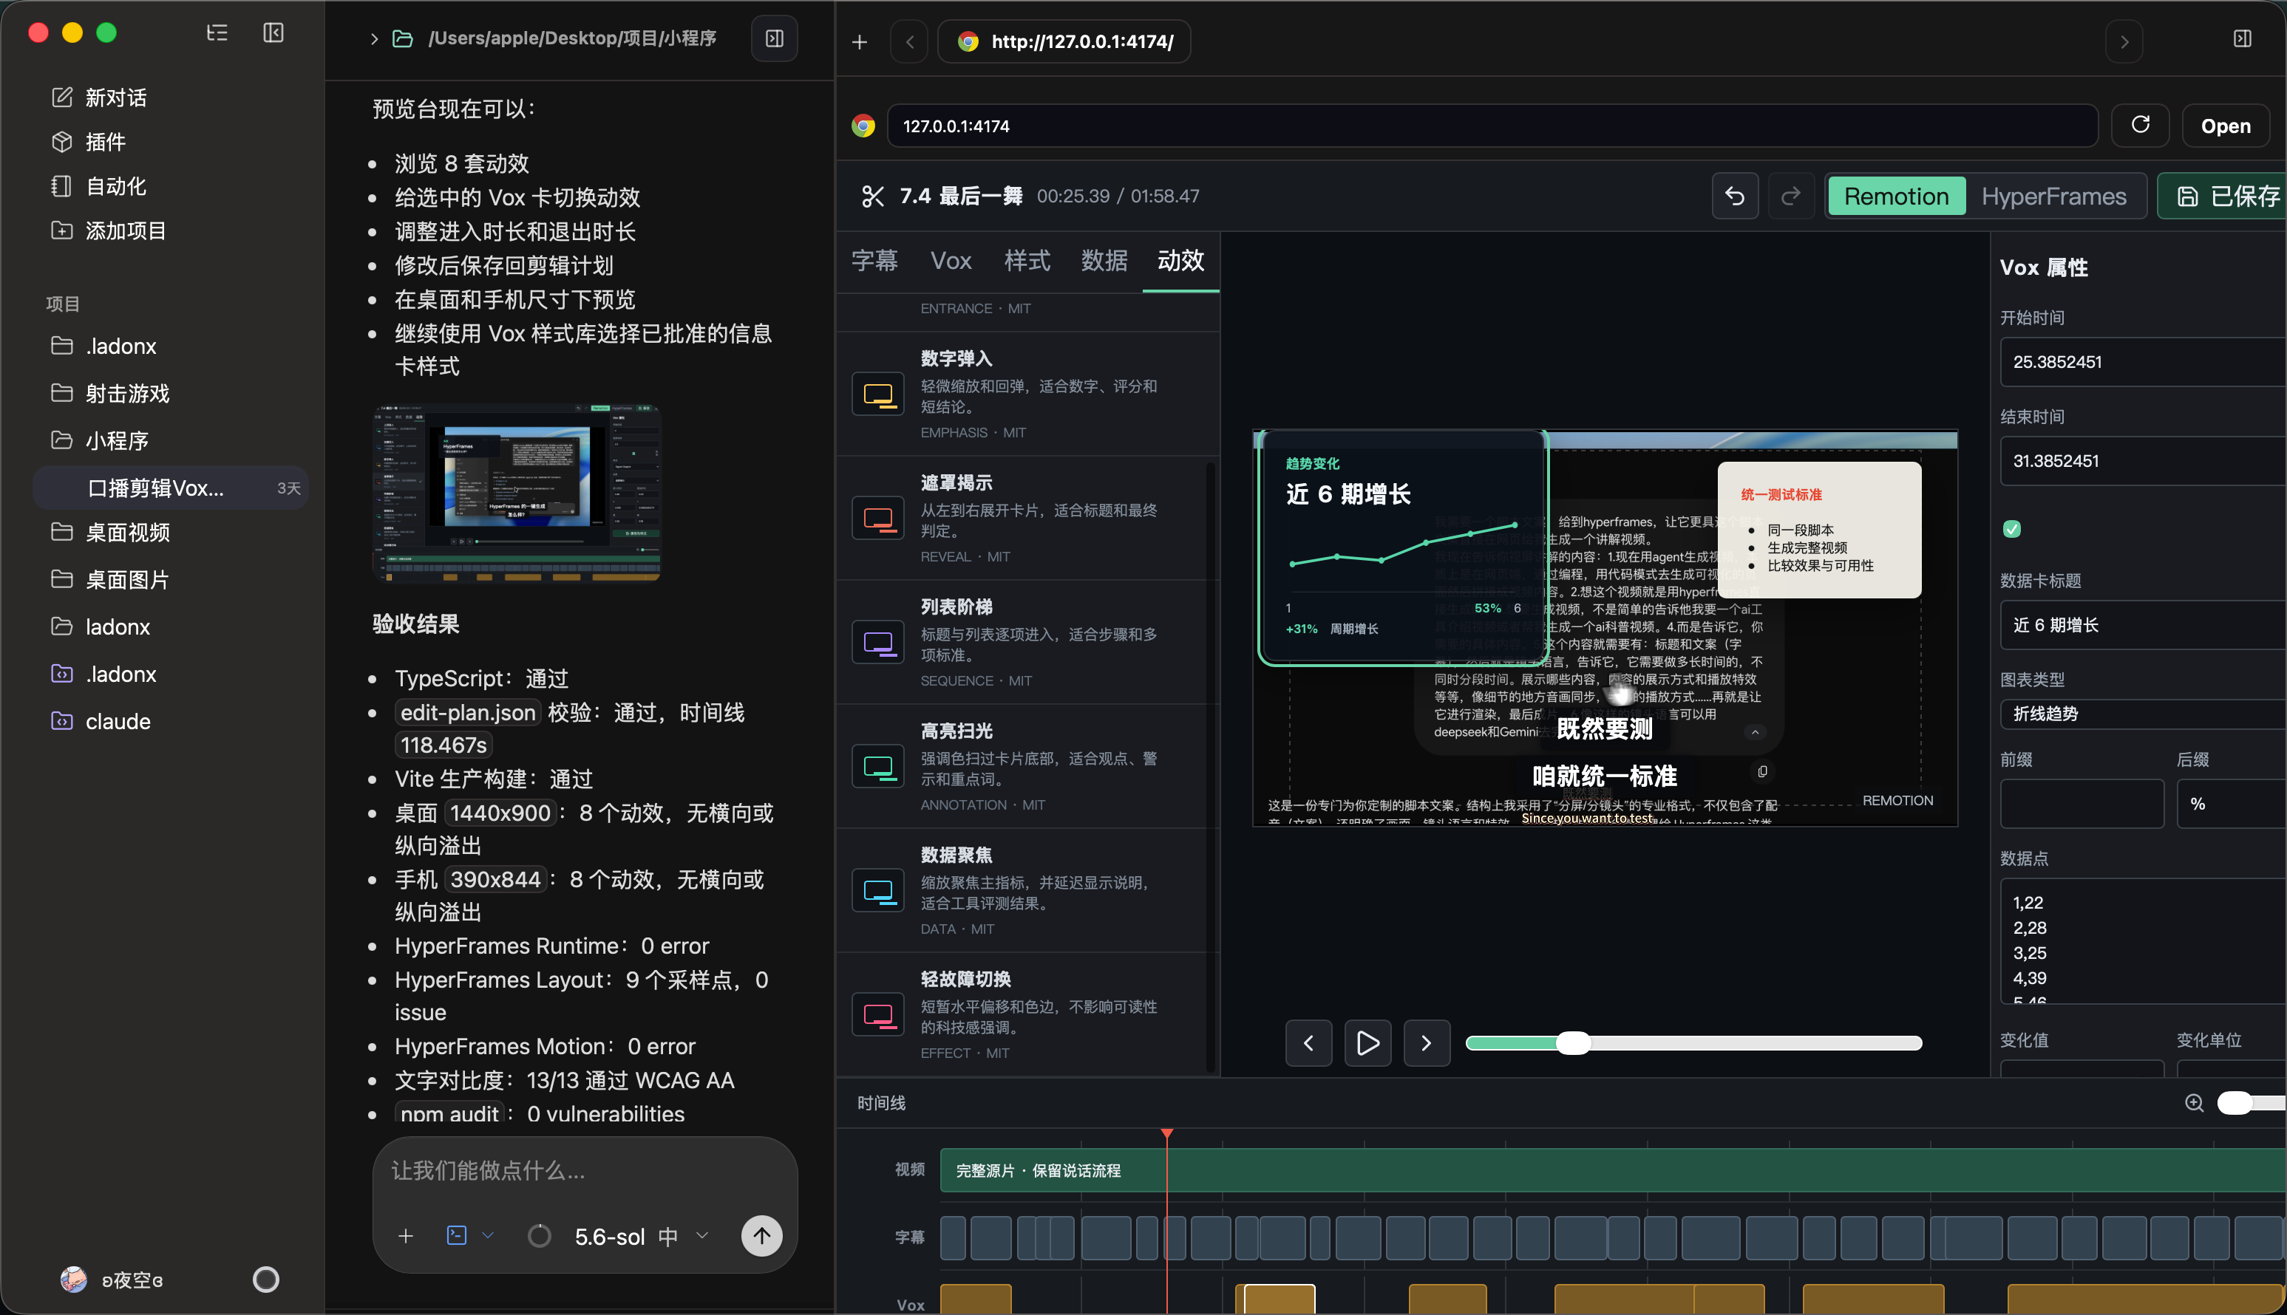Step to next frame in preview
This screenshot has height=1315, width=2287.
[1427, 1043]
